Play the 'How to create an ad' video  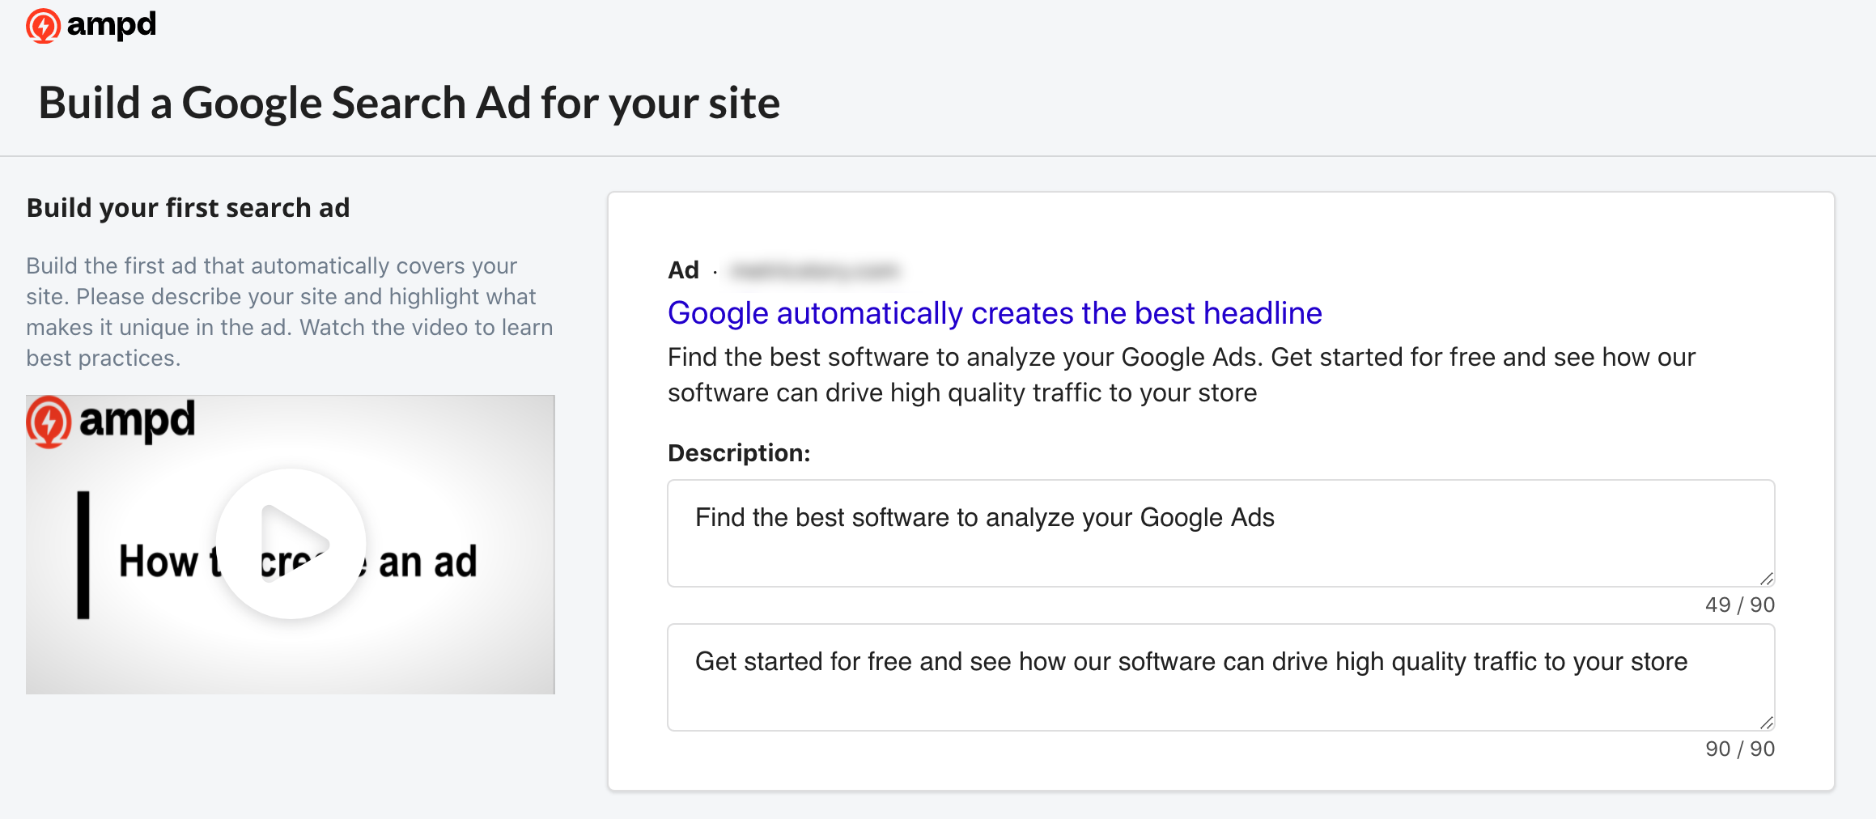click(291, 544)
